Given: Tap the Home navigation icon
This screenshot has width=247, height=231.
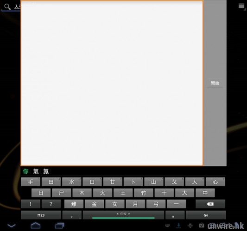Looking at the screenshot, I should [x=36, y=225].
